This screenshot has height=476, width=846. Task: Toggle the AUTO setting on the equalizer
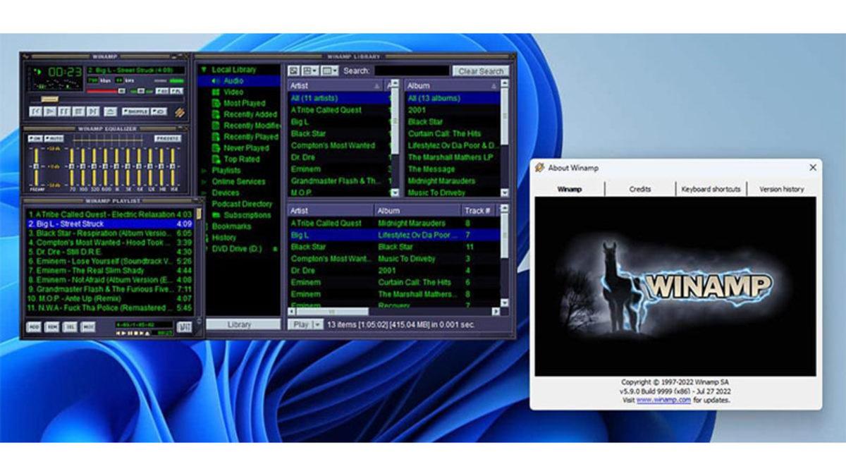[53, 138]
